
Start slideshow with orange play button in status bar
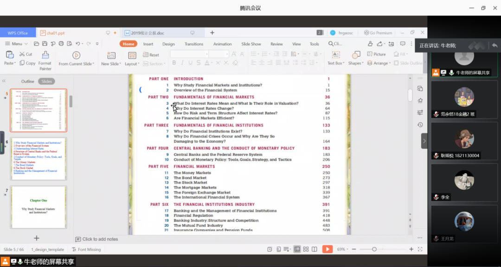[x=328, y=249]
